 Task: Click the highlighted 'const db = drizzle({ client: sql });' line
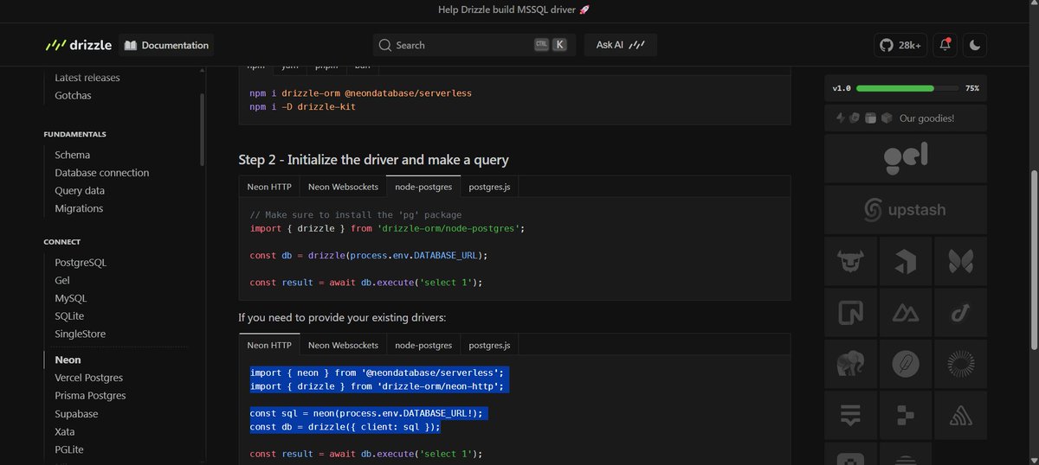click(x=345, y=427)
